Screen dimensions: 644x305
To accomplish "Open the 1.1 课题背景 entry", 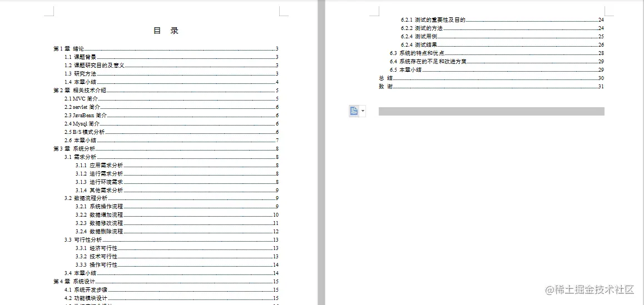I will [x=172, y=57].
